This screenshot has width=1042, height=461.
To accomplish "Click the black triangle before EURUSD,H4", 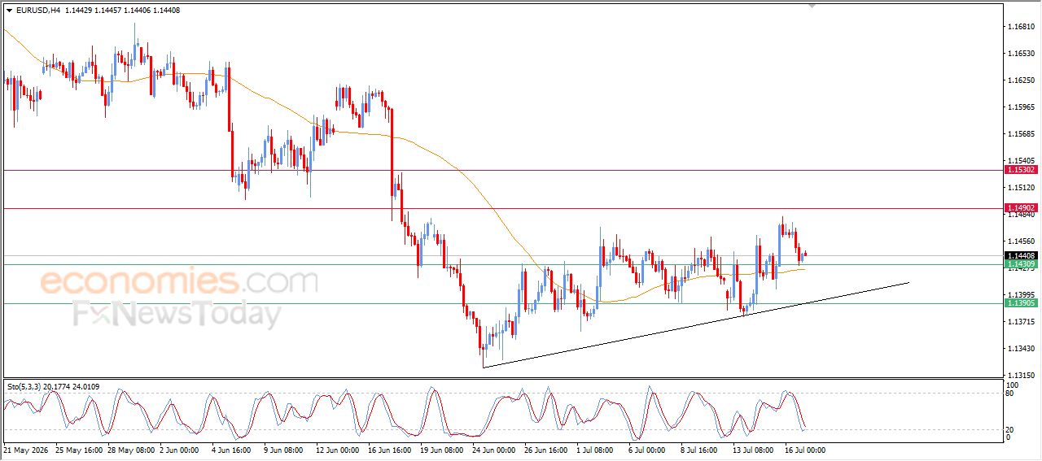I will 9,11.
